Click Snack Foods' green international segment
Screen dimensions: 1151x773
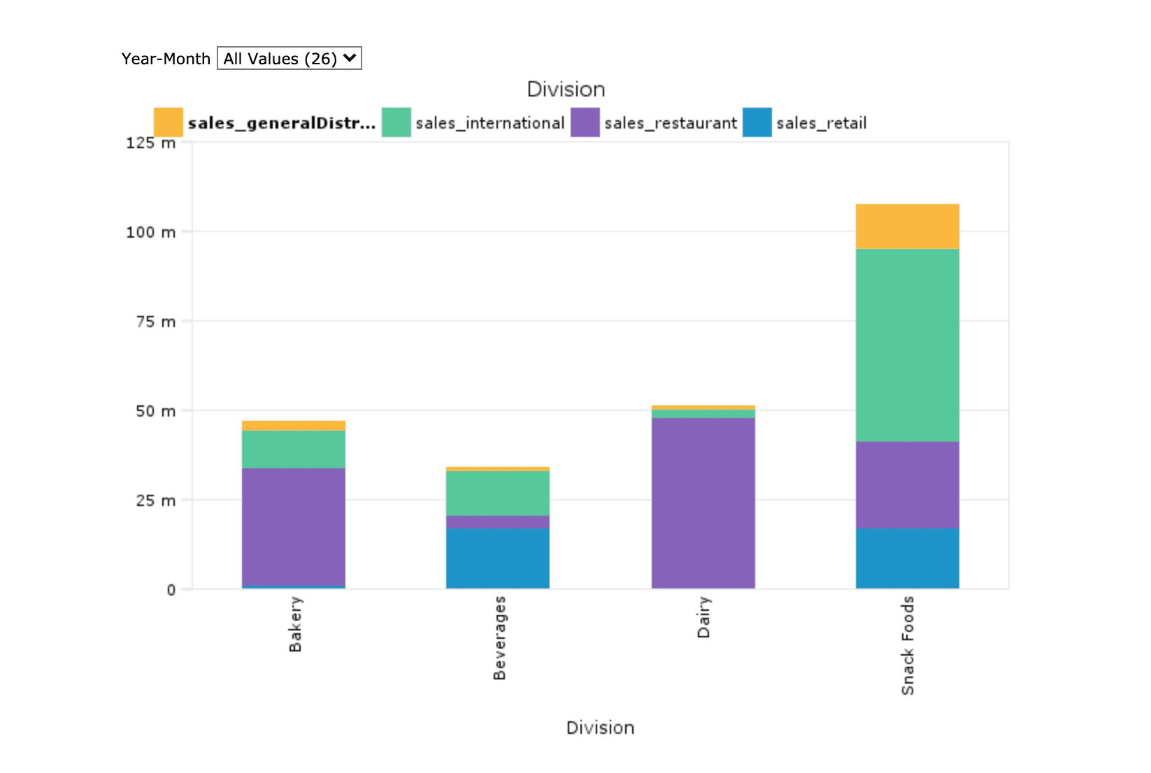pos(908,345)
